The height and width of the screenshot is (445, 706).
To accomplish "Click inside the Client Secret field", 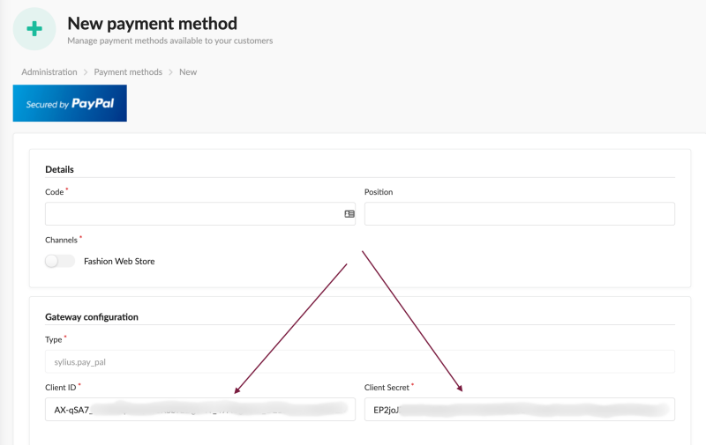I will tap(519, 409).
